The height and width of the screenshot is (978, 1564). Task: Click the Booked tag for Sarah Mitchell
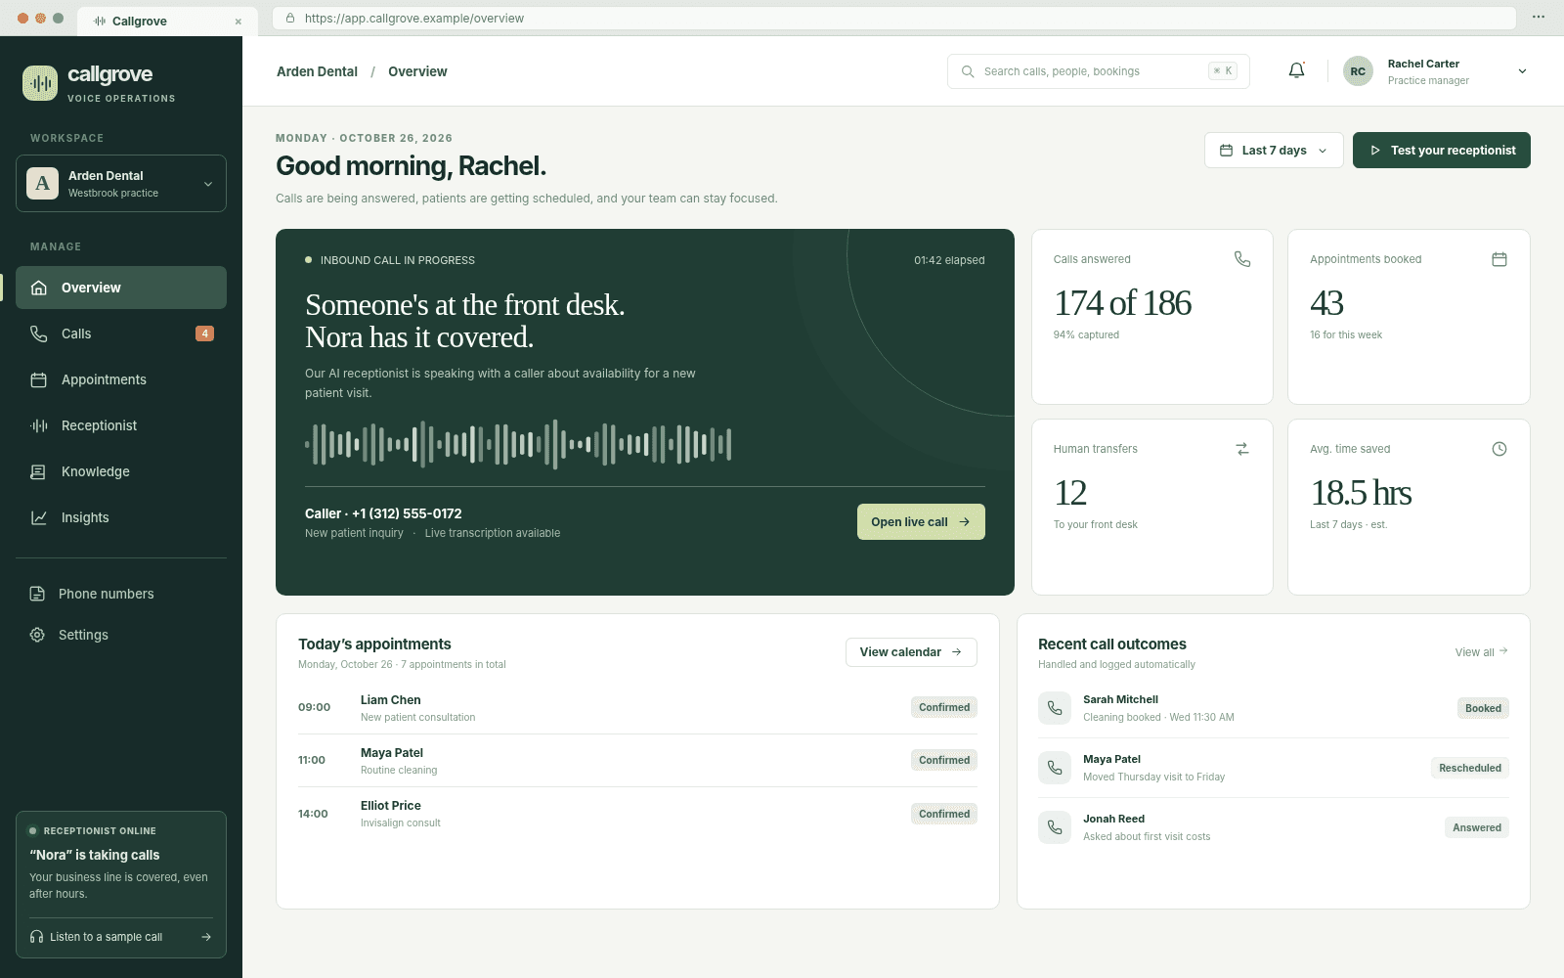1483,708
